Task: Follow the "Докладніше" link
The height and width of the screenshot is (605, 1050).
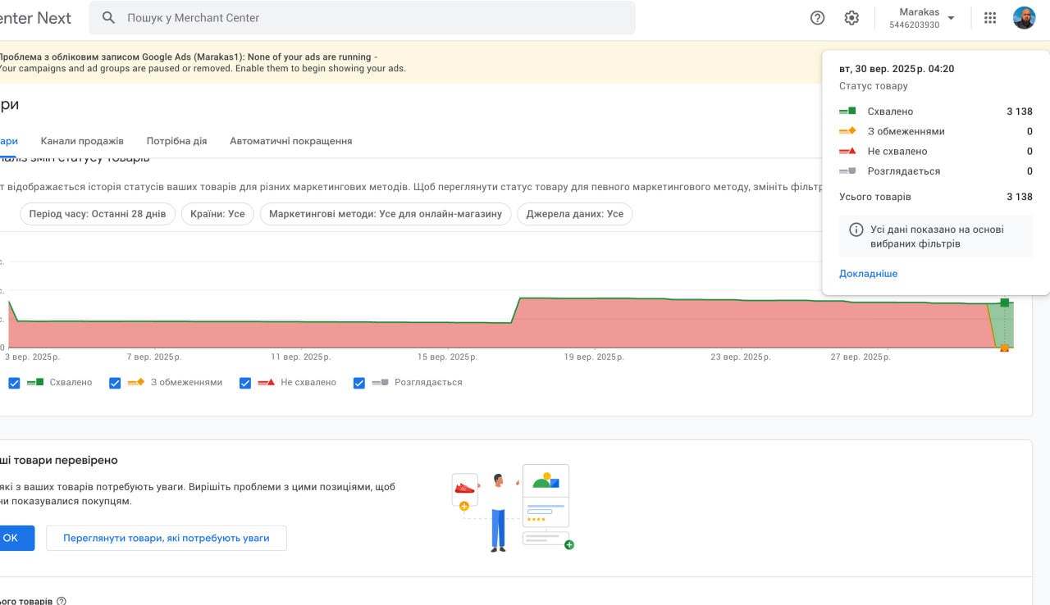Action: tap(868, 274)
